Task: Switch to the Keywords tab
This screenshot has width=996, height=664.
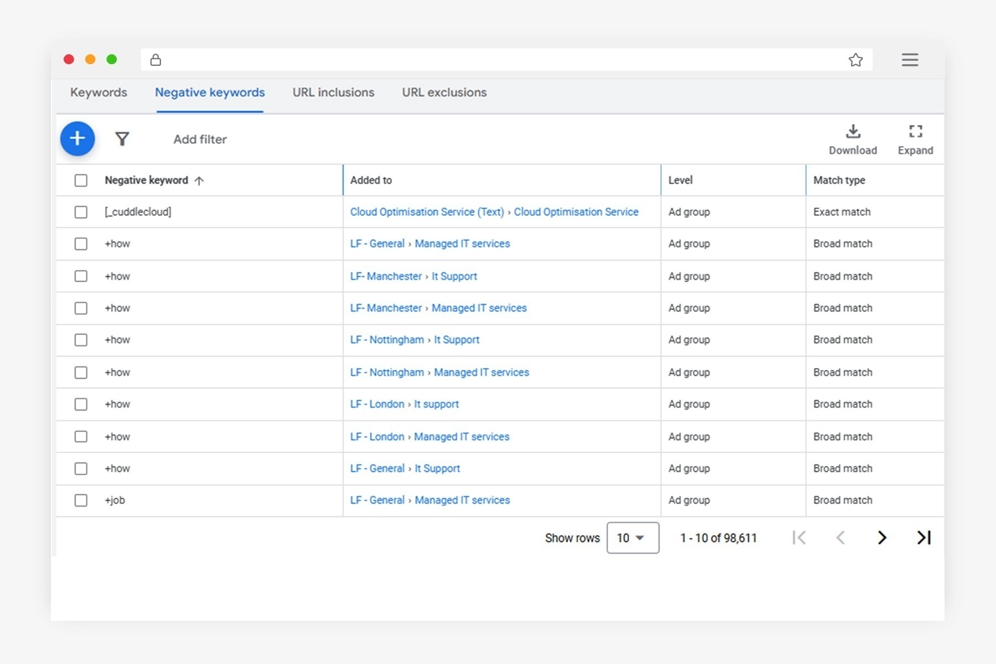Action: 98,92
